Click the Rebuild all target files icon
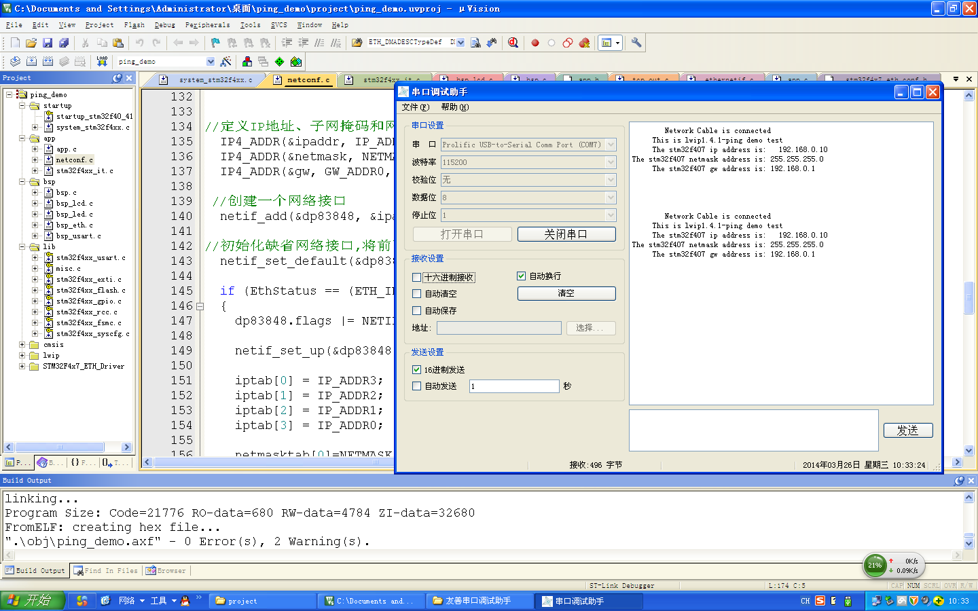978x611 pixels. (x=48, y=62)
